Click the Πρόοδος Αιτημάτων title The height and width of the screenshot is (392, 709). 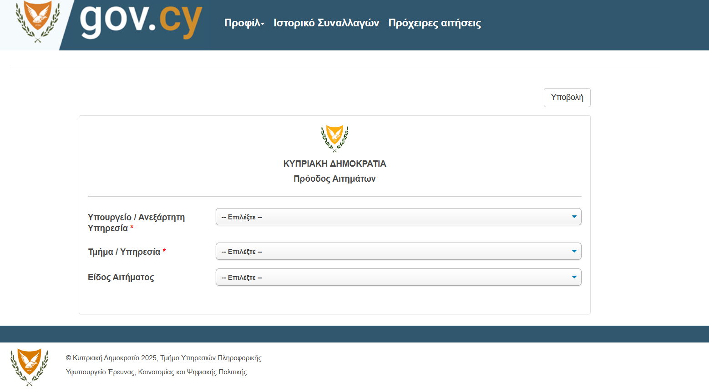pyautogui.click(x=334, y=179)
